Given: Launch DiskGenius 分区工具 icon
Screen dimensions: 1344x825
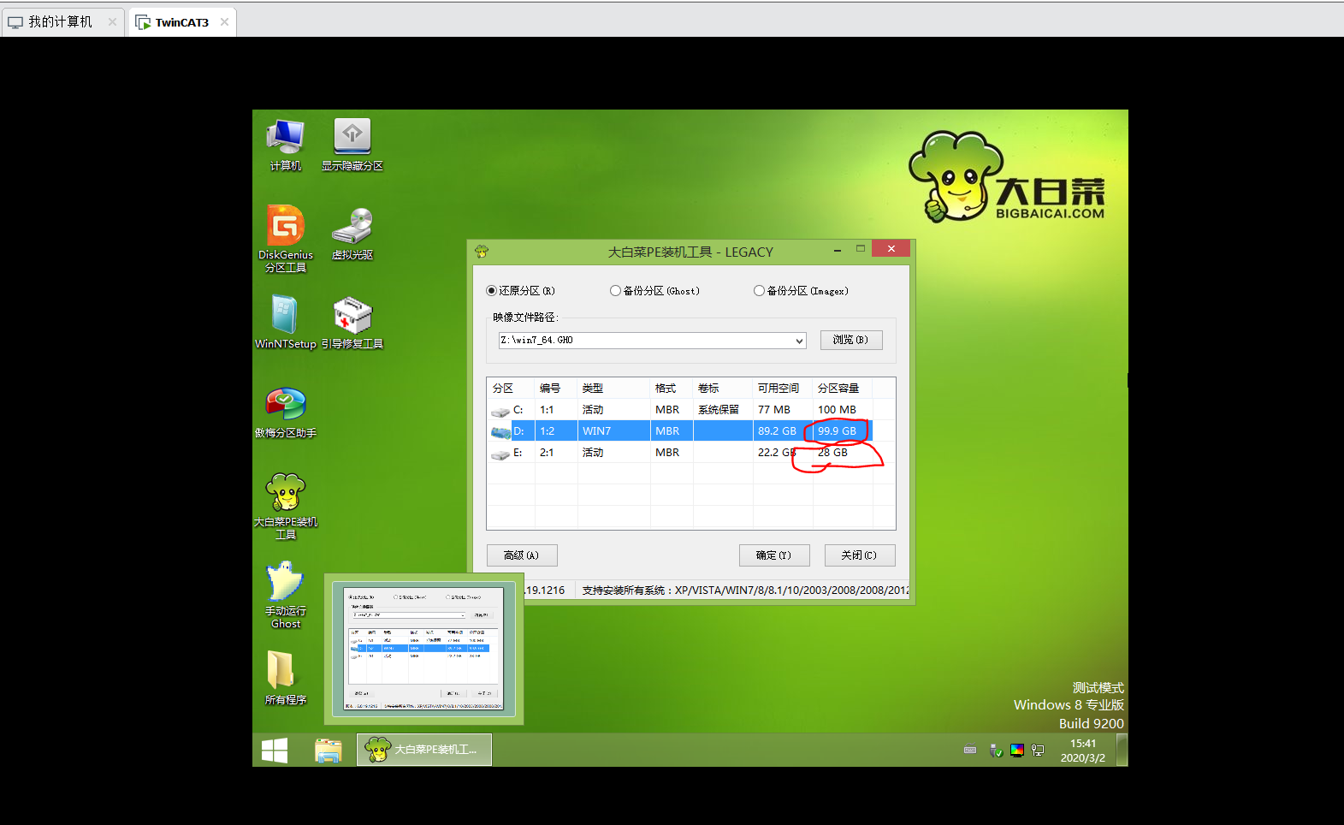Looking at the screenshot, I should 286,239.
